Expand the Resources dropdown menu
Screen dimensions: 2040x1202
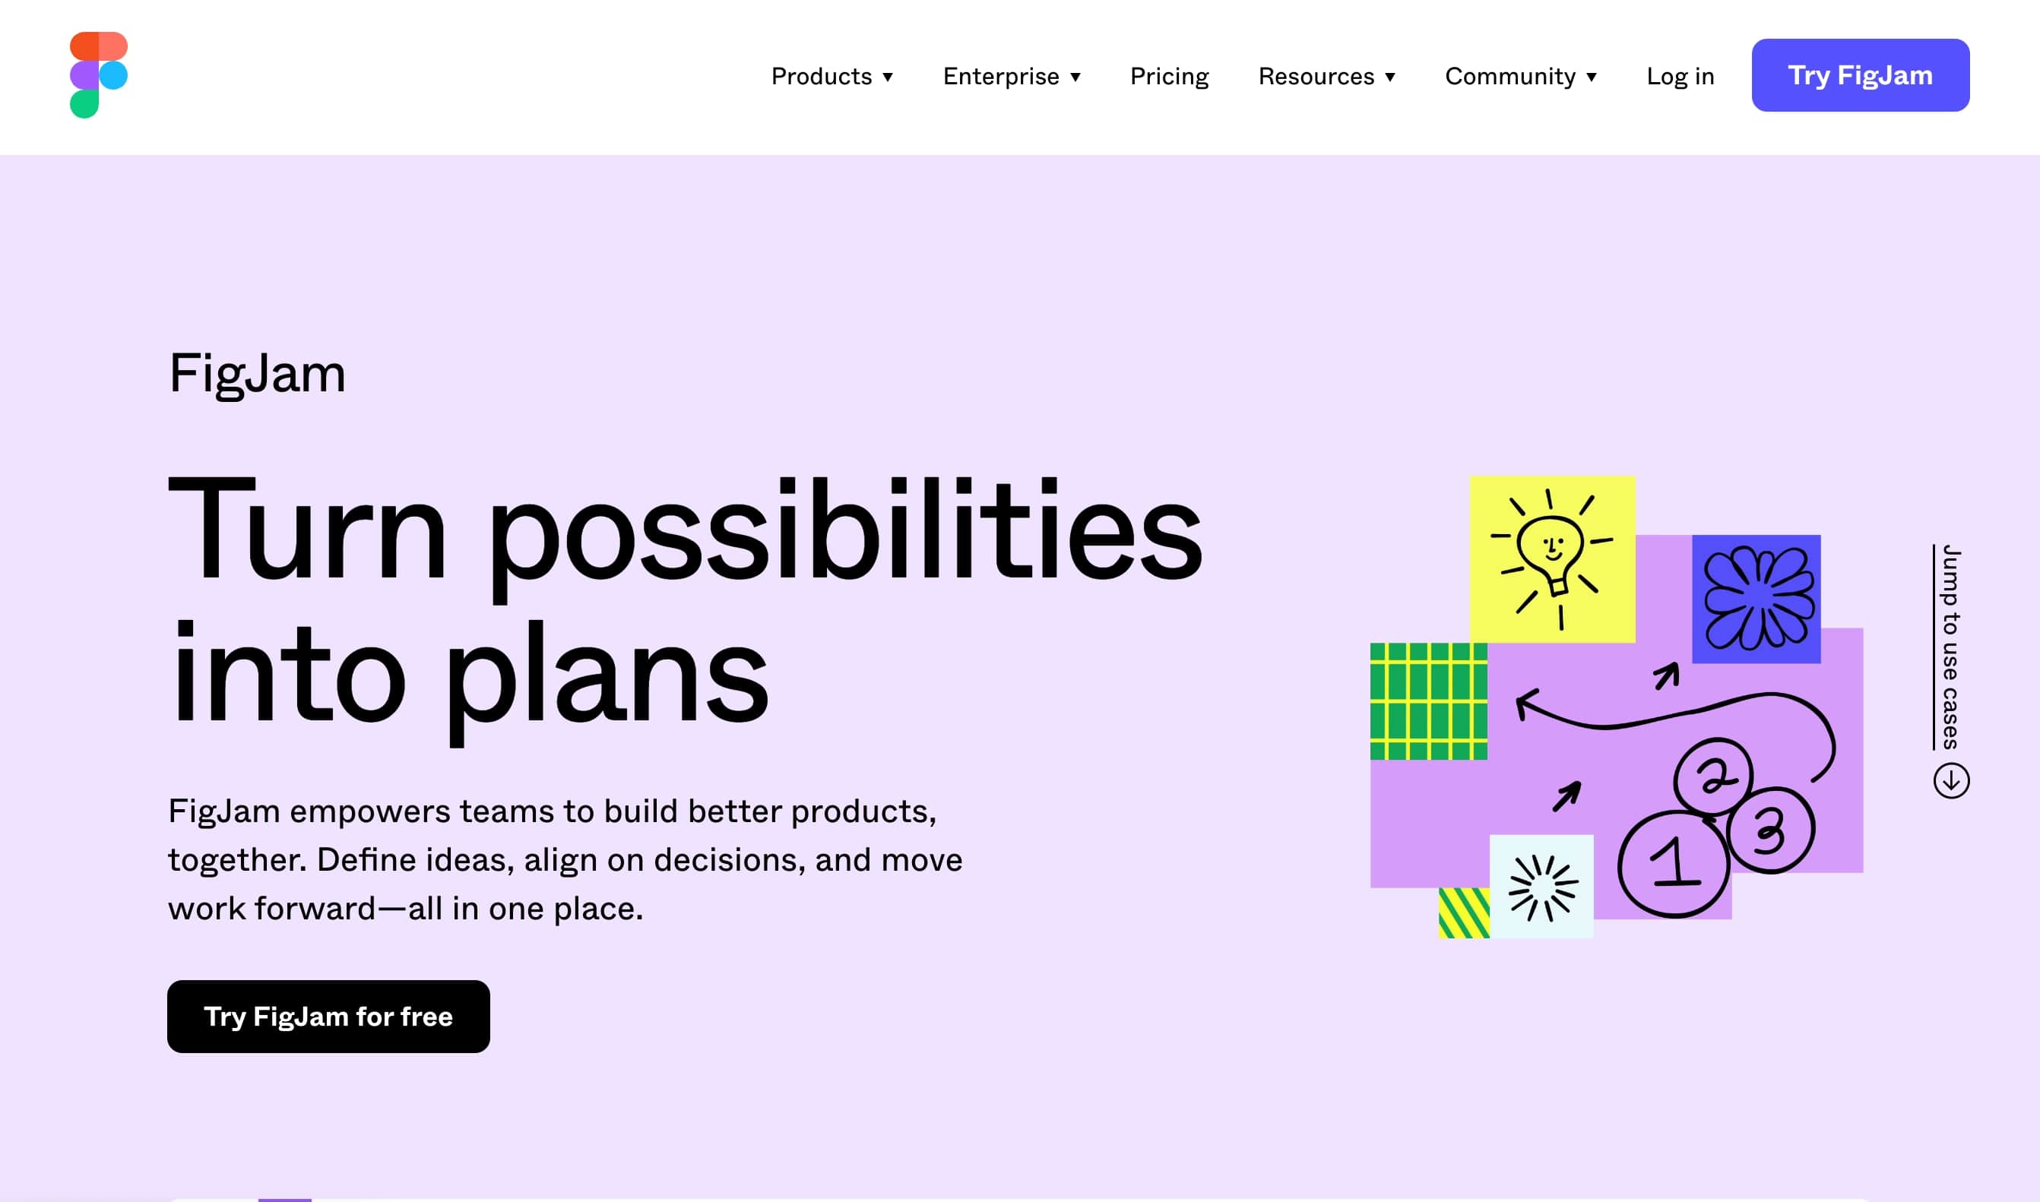1327,74
